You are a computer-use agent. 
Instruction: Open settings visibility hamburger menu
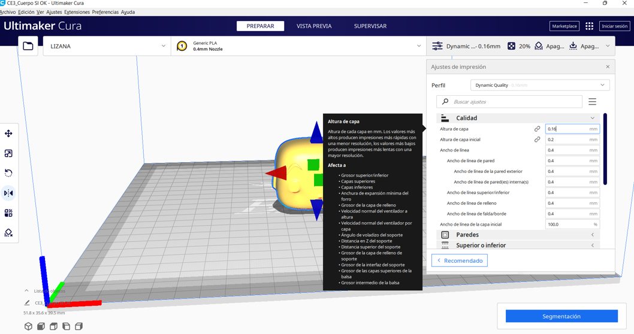coord(593,102)
